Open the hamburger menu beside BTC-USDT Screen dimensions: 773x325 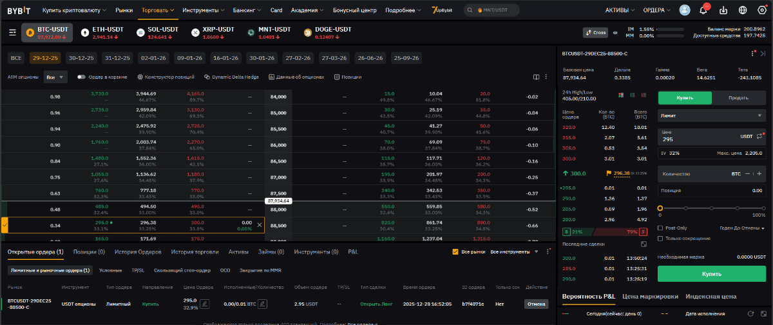(12, 32)
